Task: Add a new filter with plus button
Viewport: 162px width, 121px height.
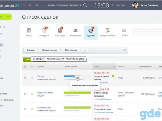Action: coord(85,50)
